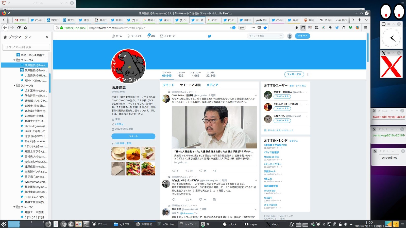Open bookmark 小倉秀夫(@Hide...

pos(34,75)
